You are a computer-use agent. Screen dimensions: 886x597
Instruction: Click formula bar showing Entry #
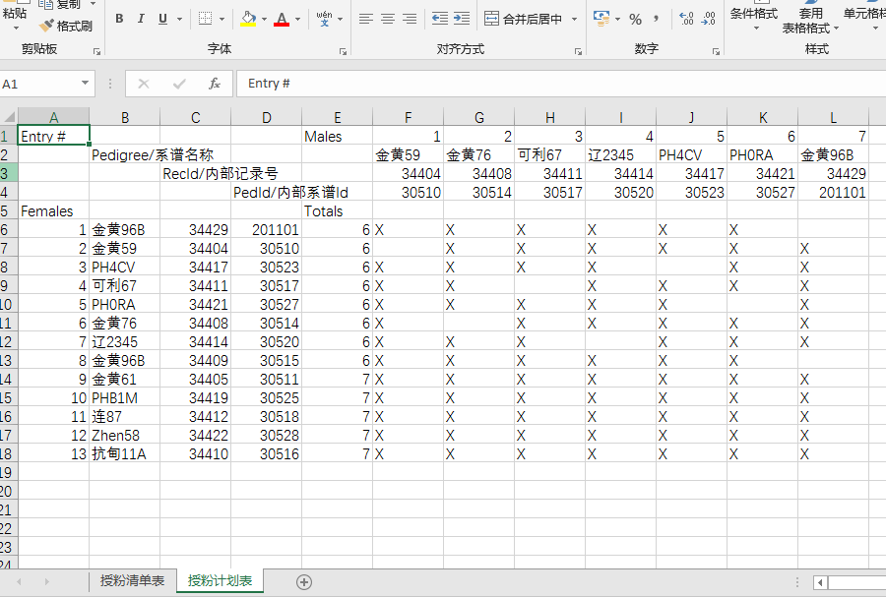click(561, 84)
